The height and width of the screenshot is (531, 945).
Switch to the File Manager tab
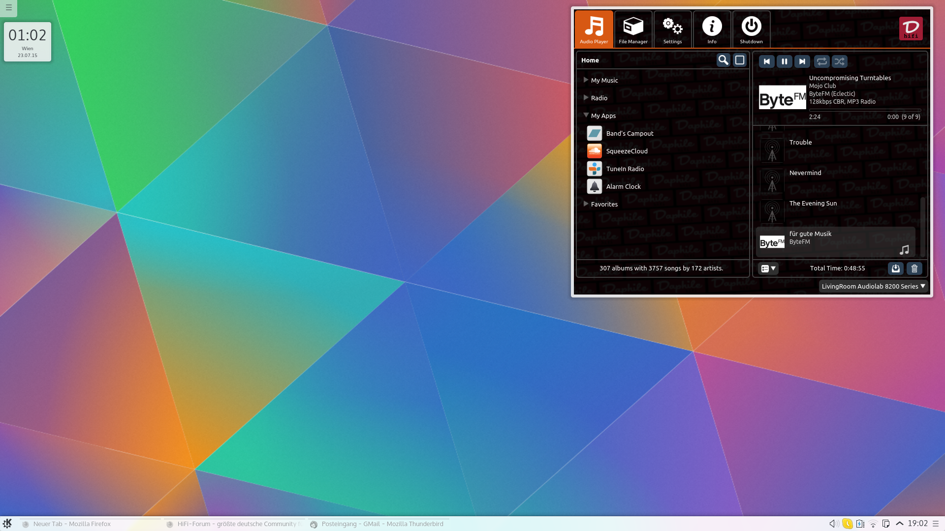(x=633, y=29)
